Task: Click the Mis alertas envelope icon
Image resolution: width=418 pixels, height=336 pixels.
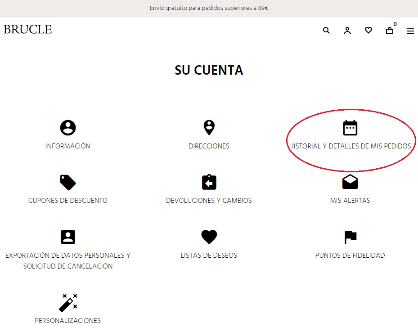Action: click(350, 182)
